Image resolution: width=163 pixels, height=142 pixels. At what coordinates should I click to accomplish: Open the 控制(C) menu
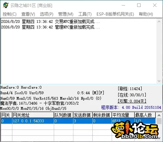10,14
